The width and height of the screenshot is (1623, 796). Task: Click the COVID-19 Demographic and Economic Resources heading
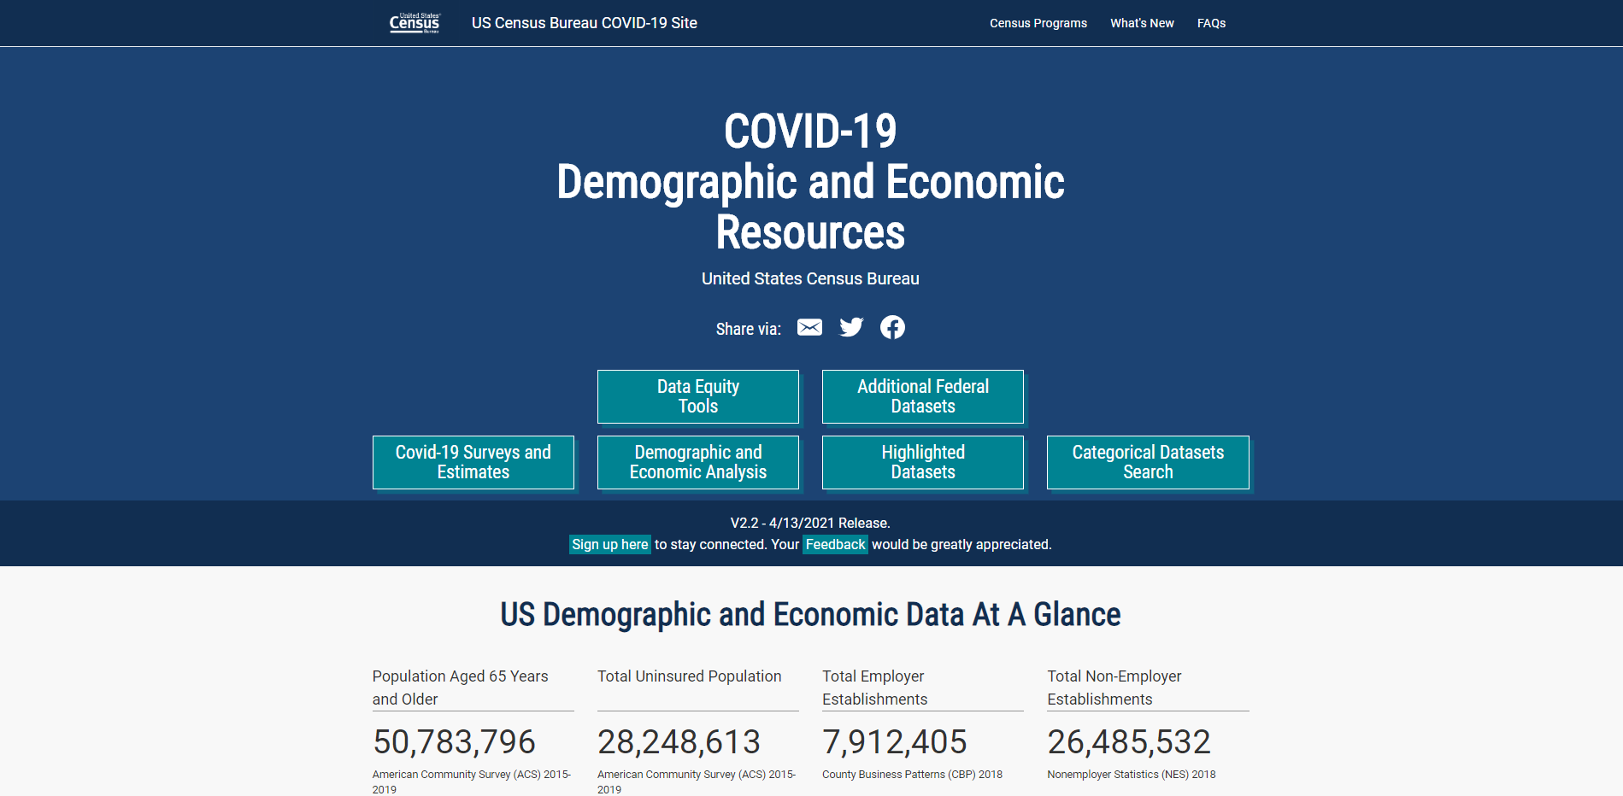(810, 181)
